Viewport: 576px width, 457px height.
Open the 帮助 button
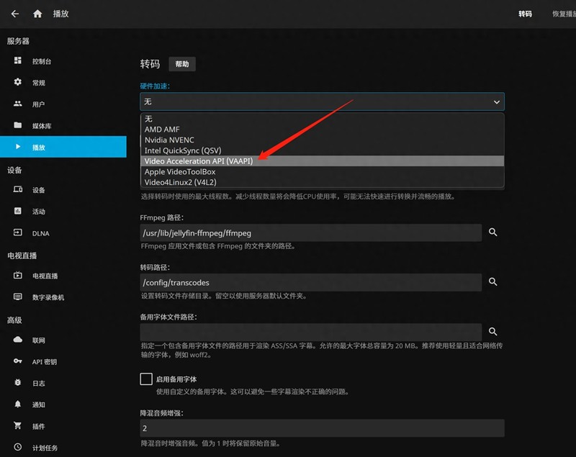click(182, 64)
